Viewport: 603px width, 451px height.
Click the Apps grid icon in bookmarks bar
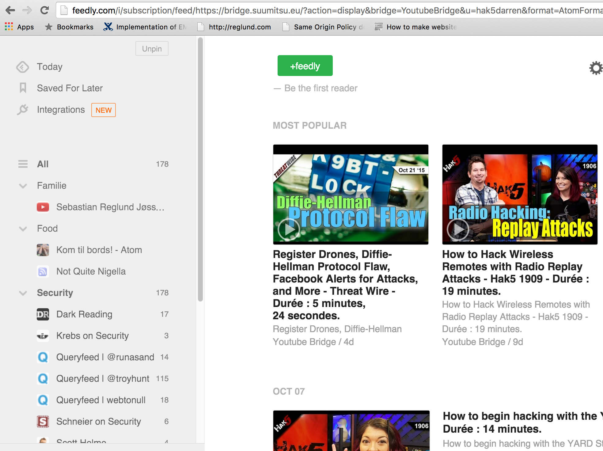tap(9, 27)
